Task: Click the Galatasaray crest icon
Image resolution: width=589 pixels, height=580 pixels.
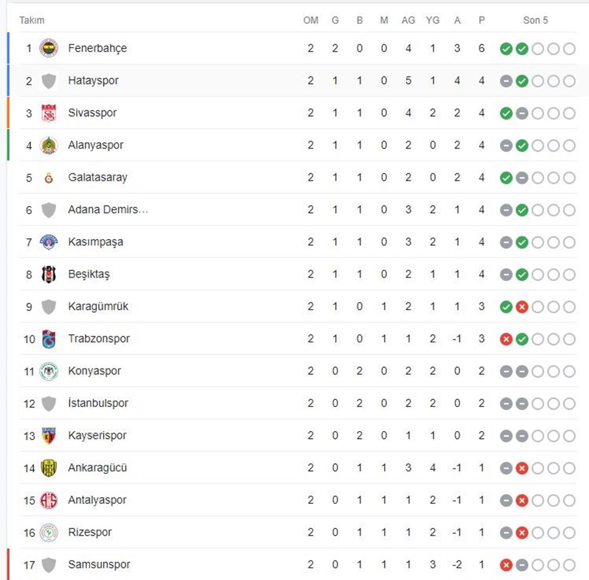Action: click(49, 178)
